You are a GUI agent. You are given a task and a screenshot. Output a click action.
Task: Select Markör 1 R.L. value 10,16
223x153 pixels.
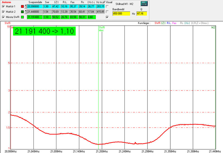(65, 6)
